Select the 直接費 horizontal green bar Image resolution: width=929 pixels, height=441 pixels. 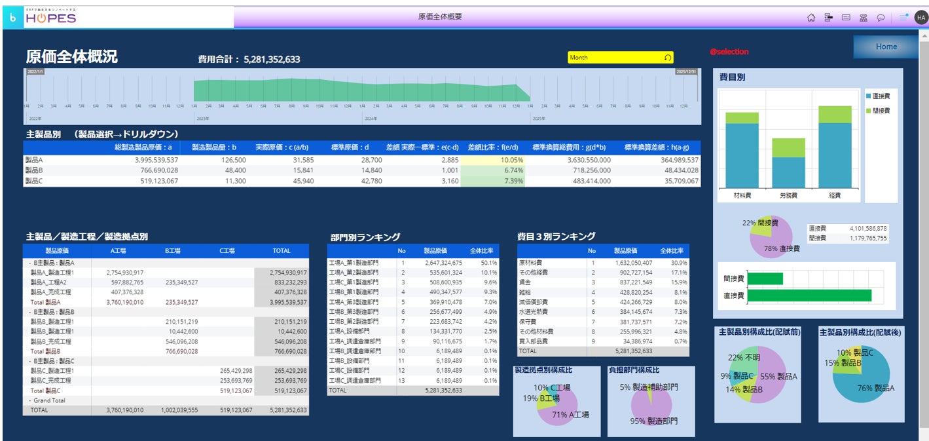(x=809, y=296)
